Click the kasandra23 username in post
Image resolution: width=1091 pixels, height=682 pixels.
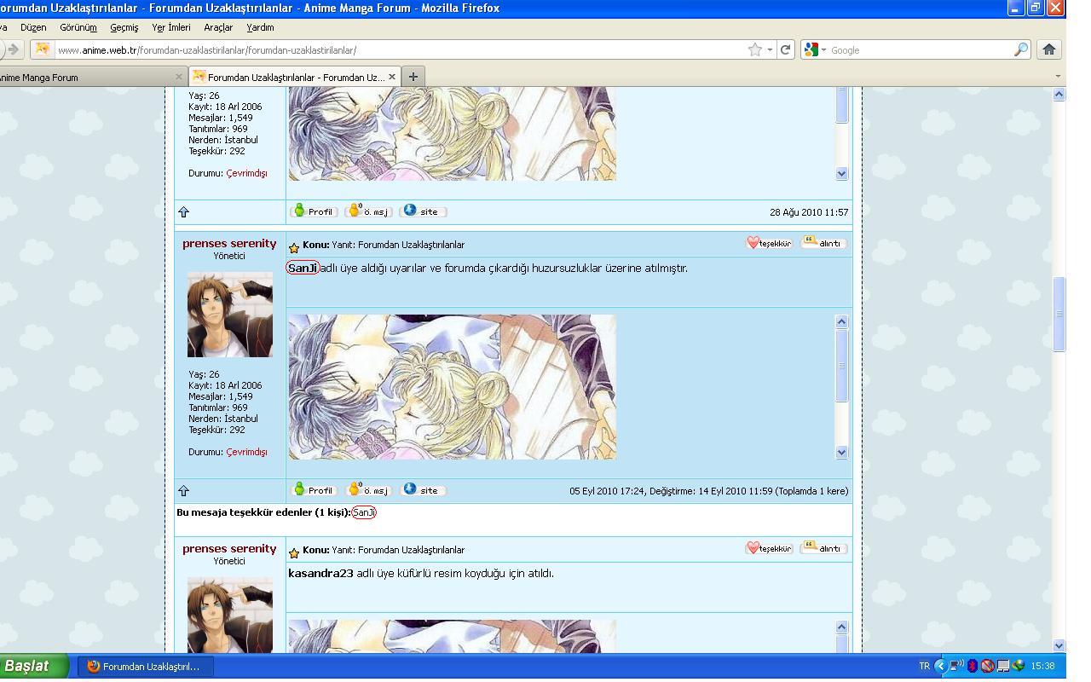click(320, 573)
